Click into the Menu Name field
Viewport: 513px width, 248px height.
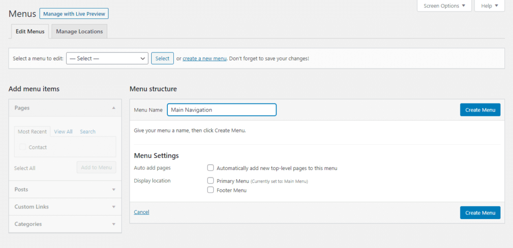tap(221, 110)
